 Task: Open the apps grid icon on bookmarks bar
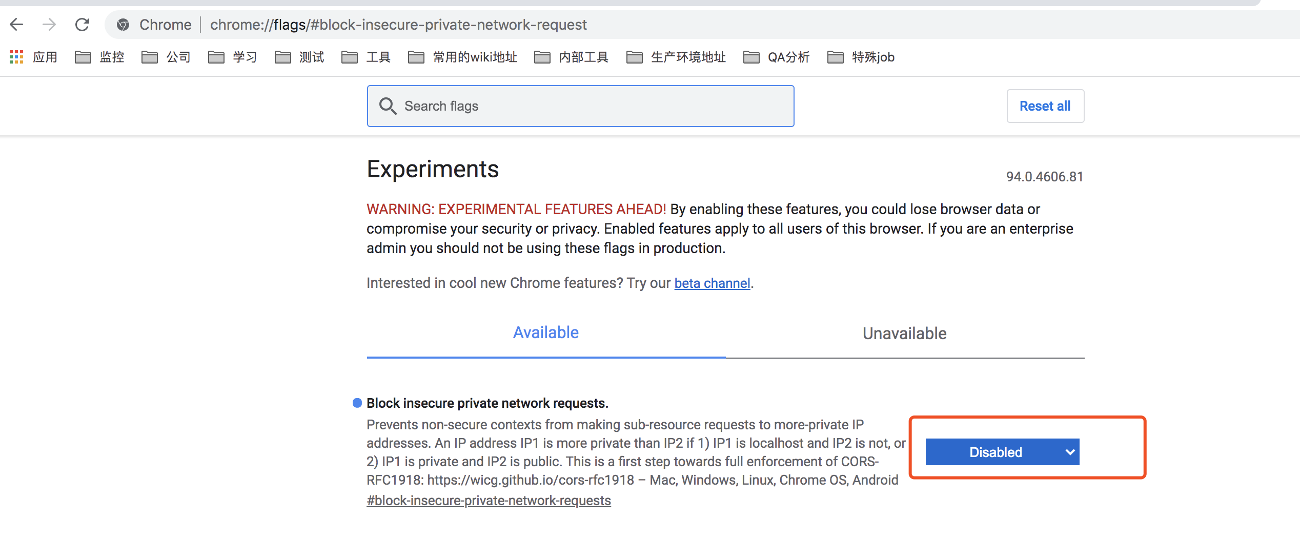coord(16,57)
